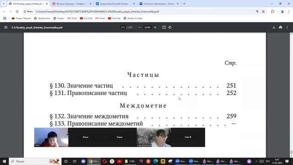
Task: Click the text § 130. Значение частиц
Action: [x=81, y=86]
